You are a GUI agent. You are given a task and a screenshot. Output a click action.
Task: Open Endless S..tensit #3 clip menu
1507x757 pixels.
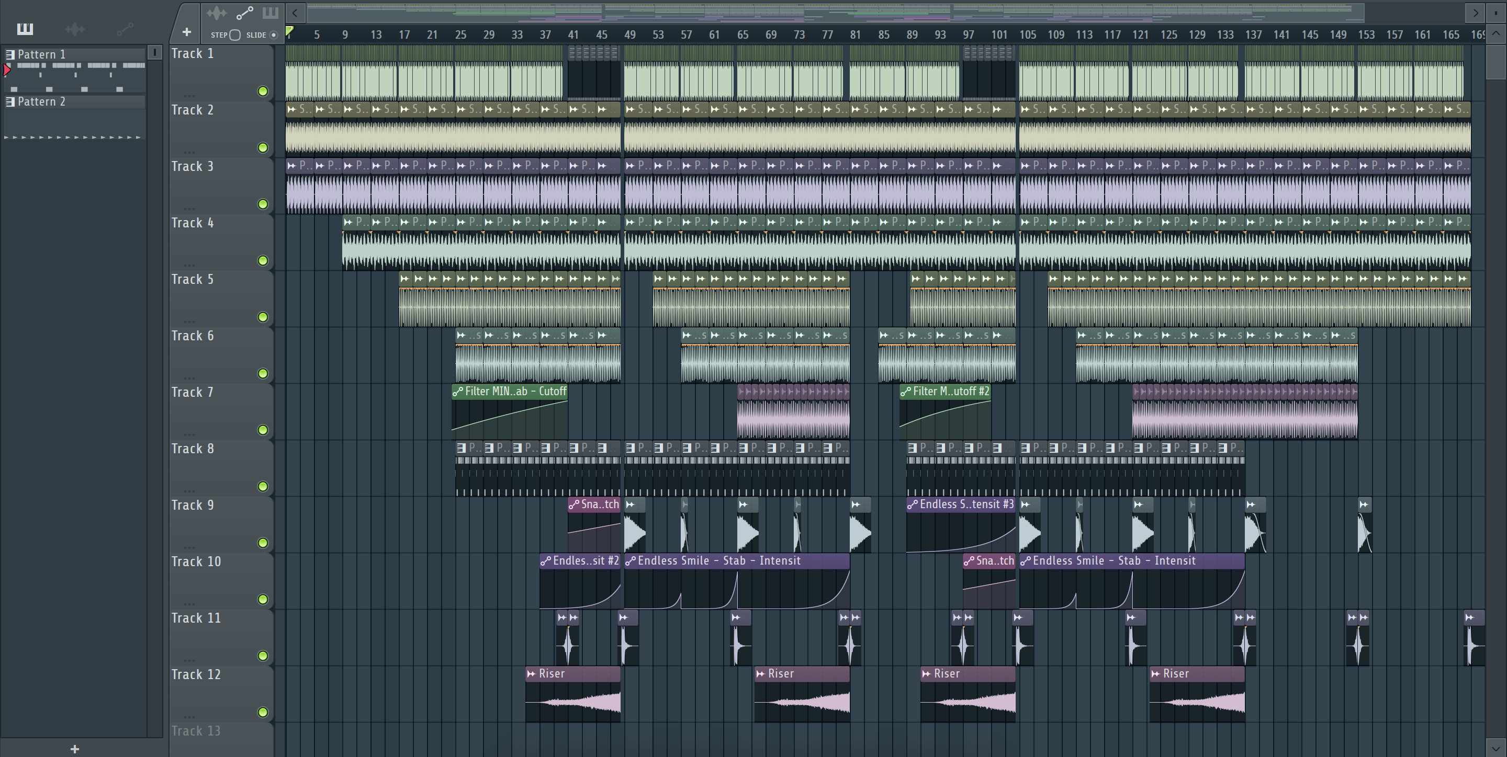coord(913,504)
